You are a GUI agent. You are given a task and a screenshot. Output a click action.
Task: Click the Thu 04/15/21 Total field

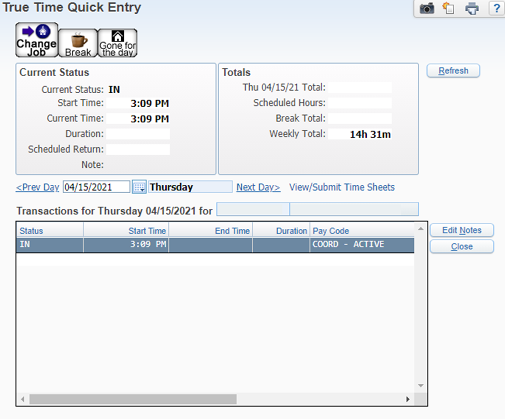[360, 88]
